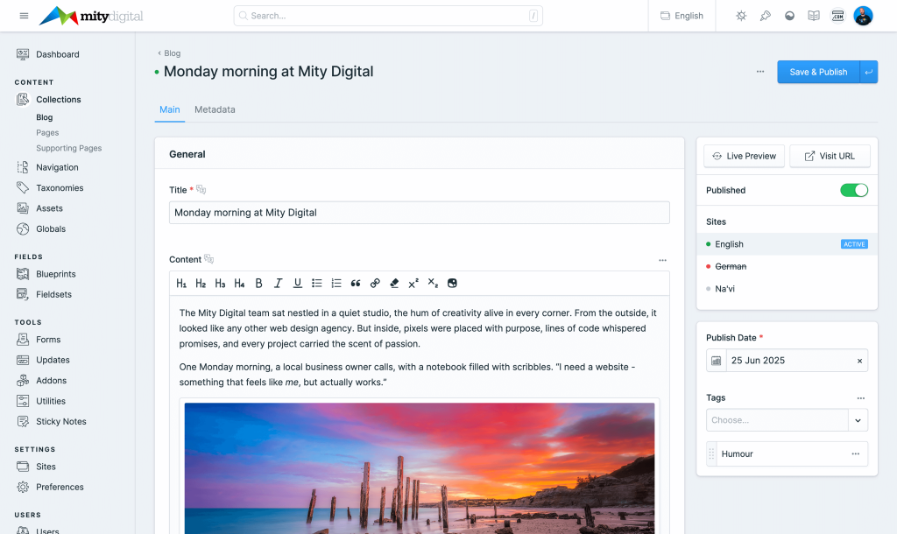Select the Na'vi site
The width and height of the screenshot is (897, 534).
(787, 289)
